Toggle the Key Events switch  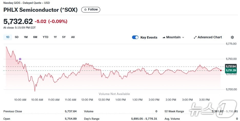[135, 37]
